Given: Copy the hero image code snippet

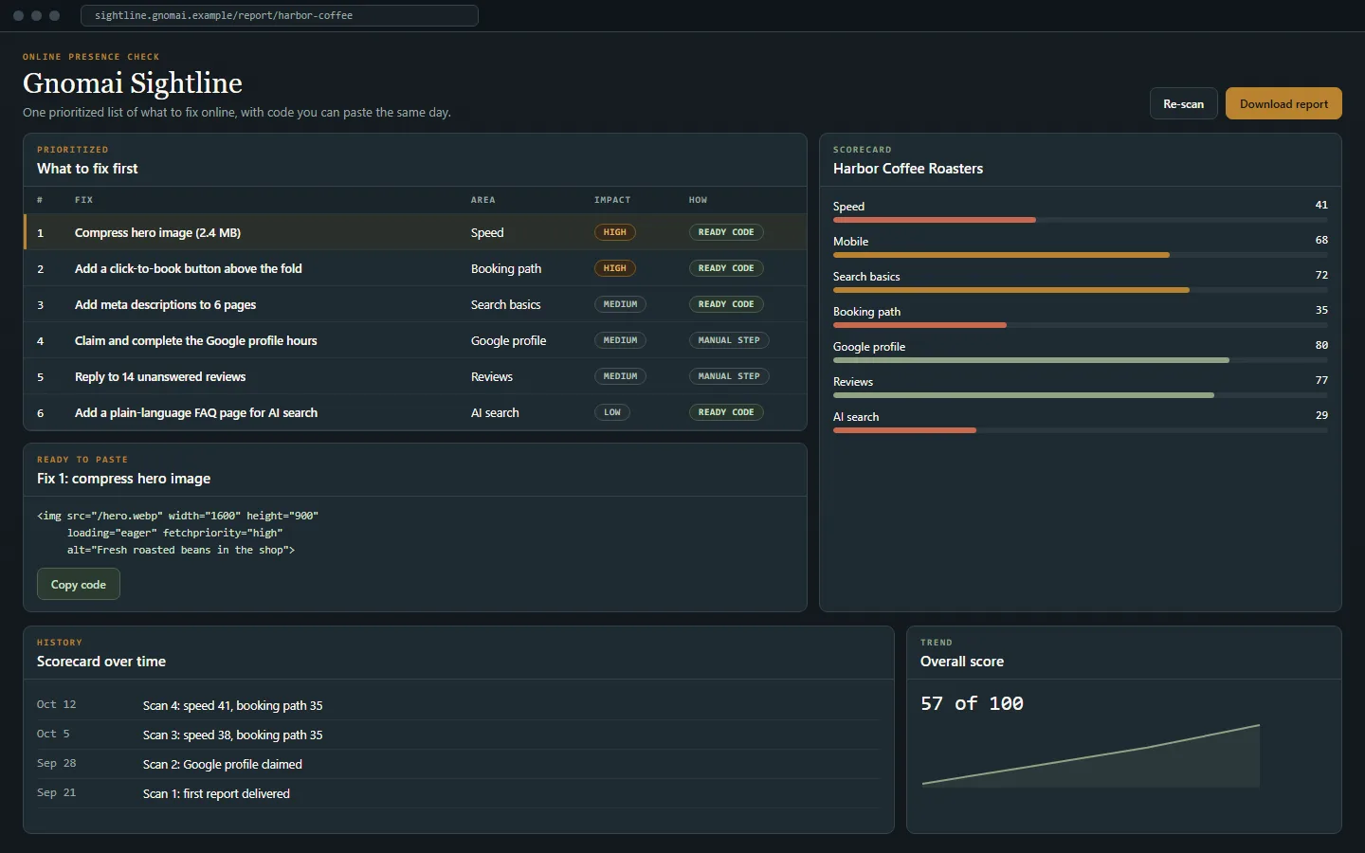Looking at the screenshot, I should point(79,585).
